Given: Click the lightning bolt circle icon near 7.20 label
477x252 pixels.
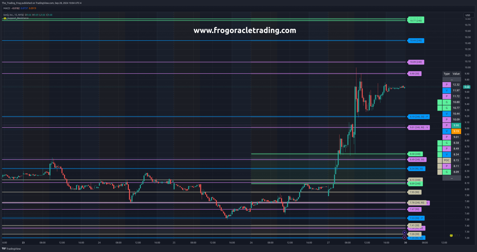Looking at the screenshot, I should (405, 237).
